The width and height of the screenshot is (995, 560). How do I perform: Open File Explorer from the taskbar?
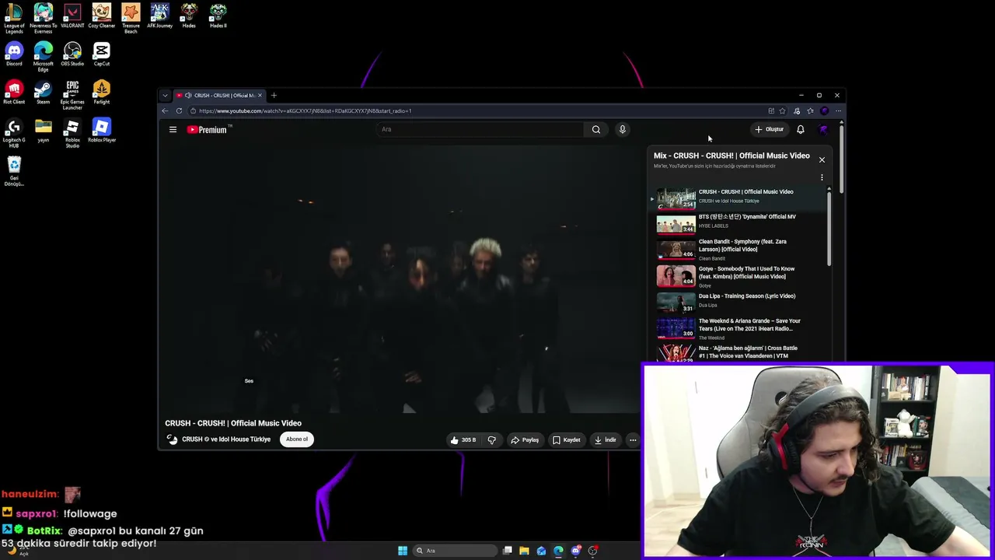524,551
